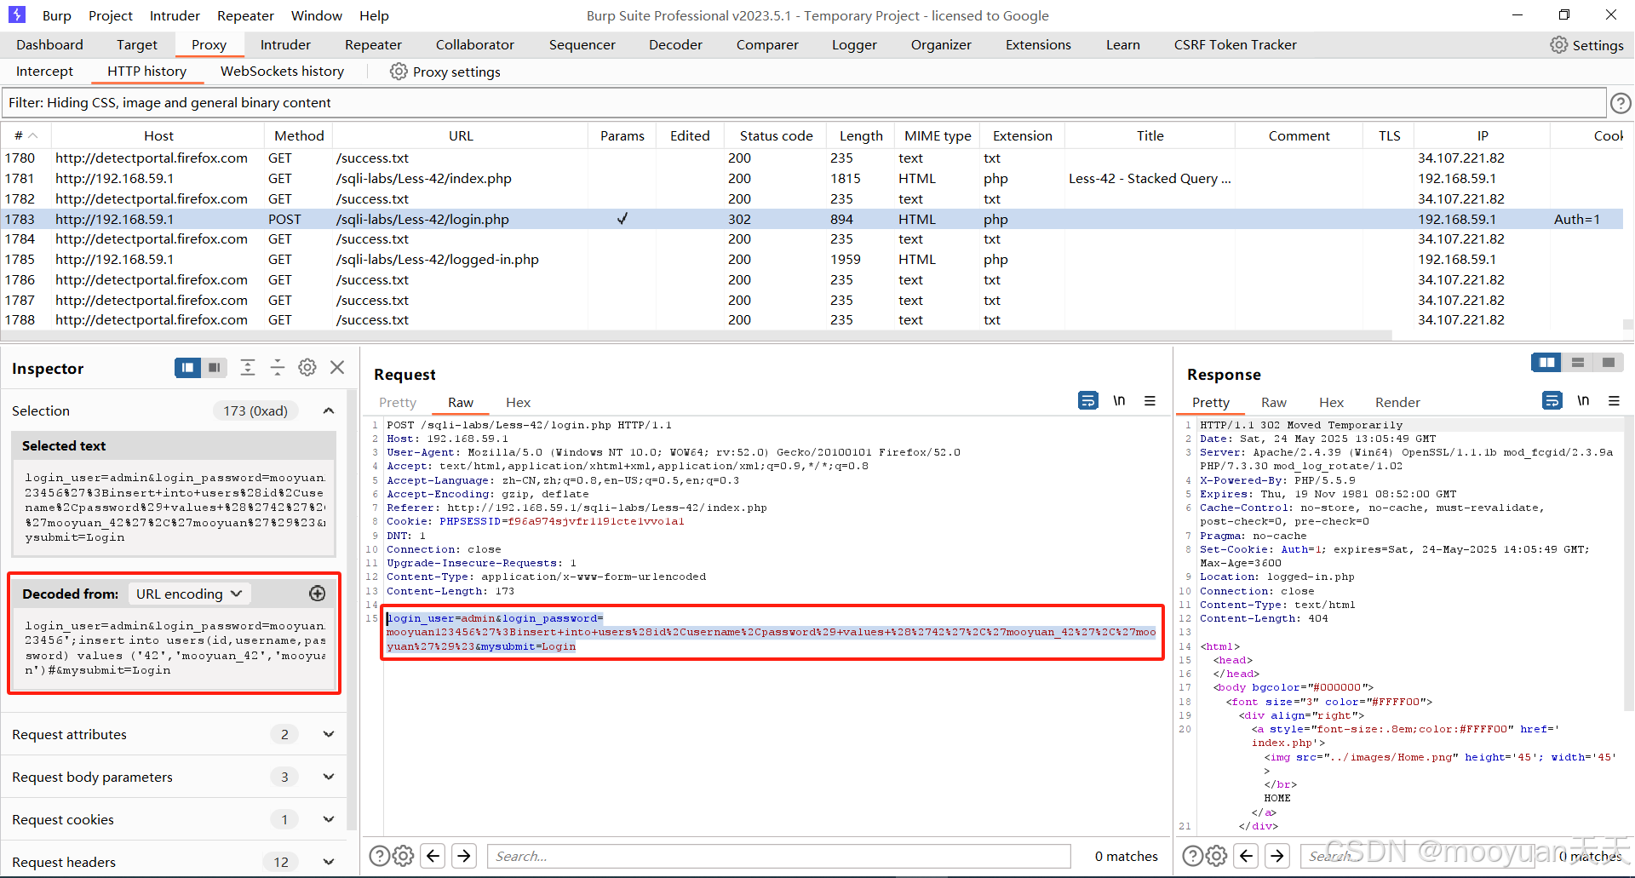Sort history by # column
This screenshot has height=878, width=1635.
26,135
